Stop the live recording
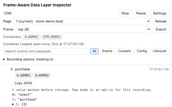The height and width of the screenshot is (107, 172). 125,13
